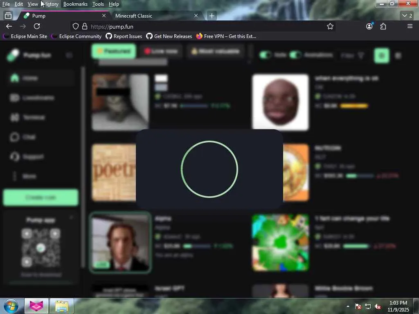The width and height of the screenshot is (419, 314).
Task: Open Eclipse Main Site bookmark
Action: pos(25,36)
